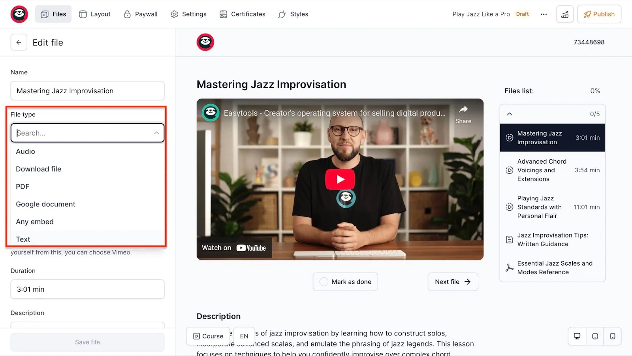Viewport: 632px width, 356px height.
Task: Choose Text file type option
Action: pos(87,239)
